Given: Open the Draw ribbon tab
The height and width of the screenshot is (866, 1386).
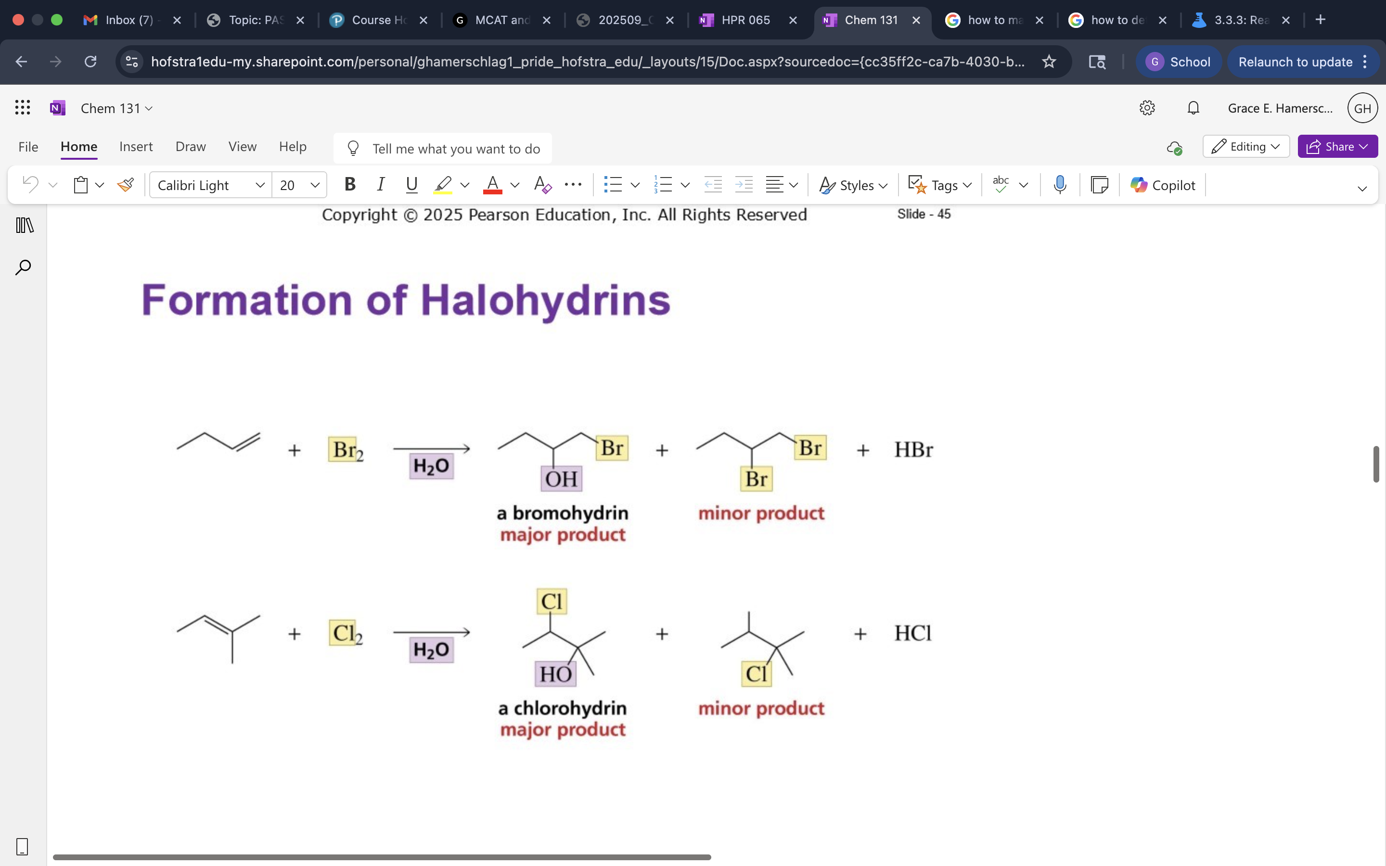Looking at the screenshot, I should click(x=190, y=147).
